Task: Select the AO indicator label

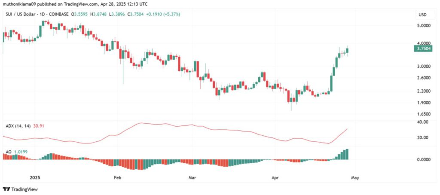Action: point(9,152)
